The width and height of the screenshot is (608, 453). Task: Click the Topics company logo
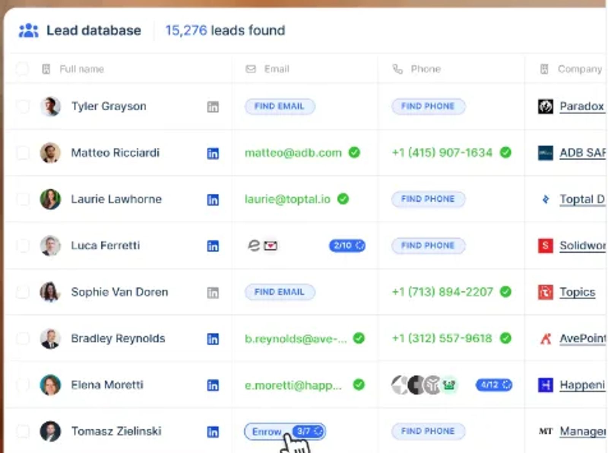click(545, 292)
